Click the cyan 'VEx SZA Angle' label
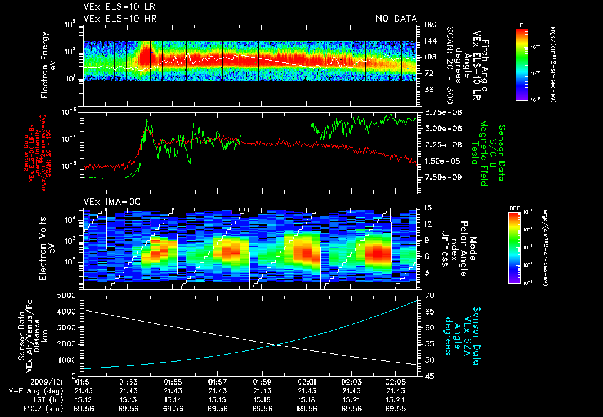This screenshot has width=603, height=417. (462, 336)
